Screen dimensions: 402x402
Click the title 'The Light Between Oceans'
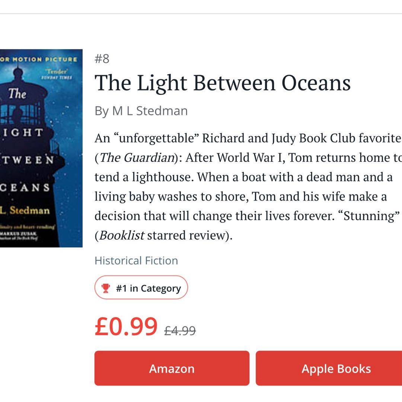click(x=223, y=83)
